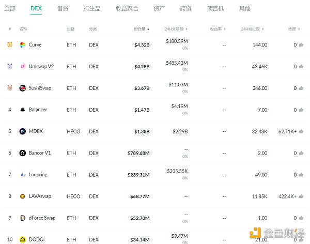
Task: Click MDEX's $2.29B trading volume
Action: (180, 131)
